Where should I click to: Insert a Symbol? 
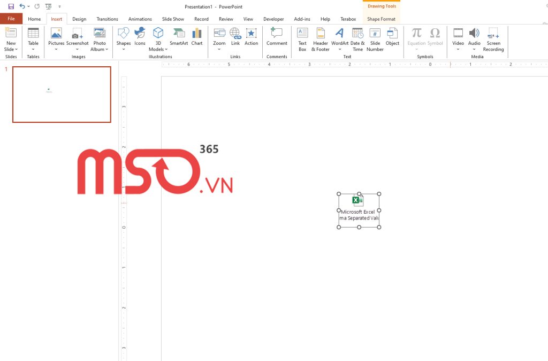(435, 36)
